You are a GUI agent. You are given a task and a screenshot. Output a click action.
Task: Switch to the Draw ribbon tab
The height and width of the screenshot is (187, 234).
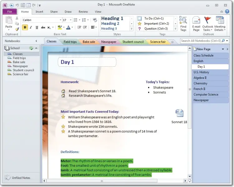point(68,12)
